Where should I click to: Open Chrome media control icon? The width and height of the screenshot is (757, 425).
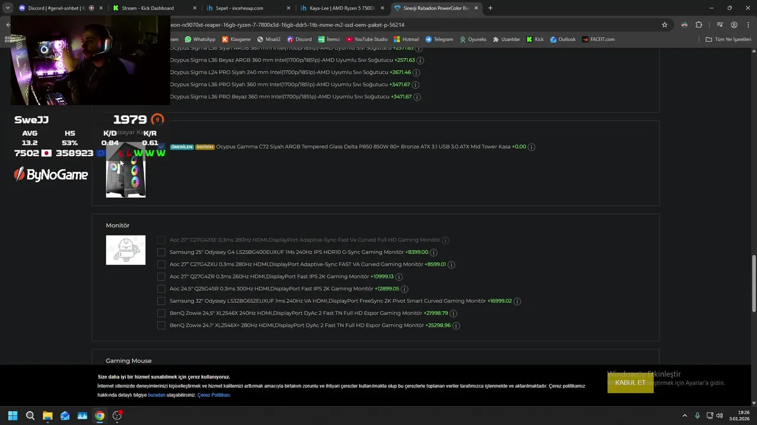[x=720, y=25]
